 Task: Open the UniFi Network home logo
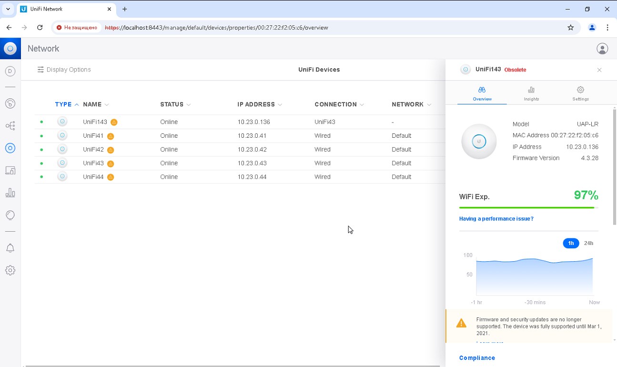tap(10, 49)
